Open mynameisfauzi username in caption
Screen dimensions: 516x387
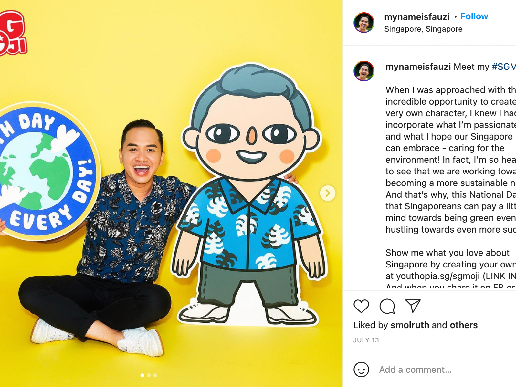tap(418, 67)
